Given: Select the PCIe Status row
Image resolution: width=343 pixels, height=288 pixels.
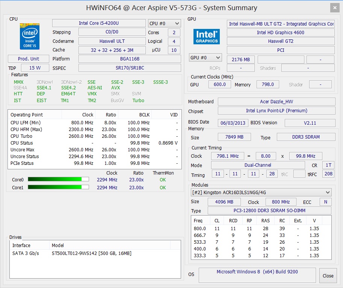Looking at the screenshot, I should click(x=95, y=163).
